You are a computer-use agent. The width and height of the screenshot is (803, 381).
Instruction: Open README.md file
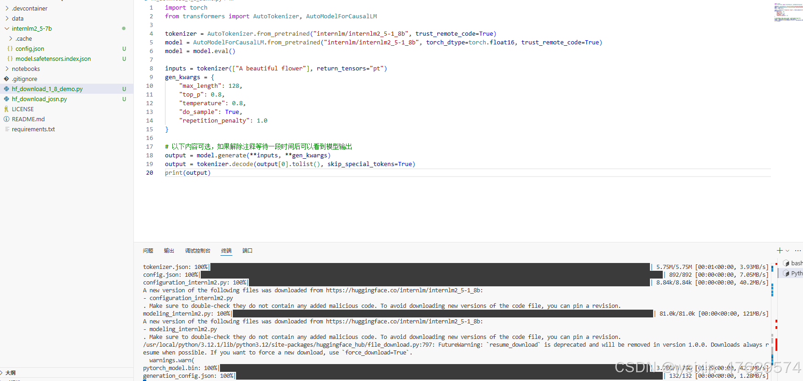pos(28,119)
